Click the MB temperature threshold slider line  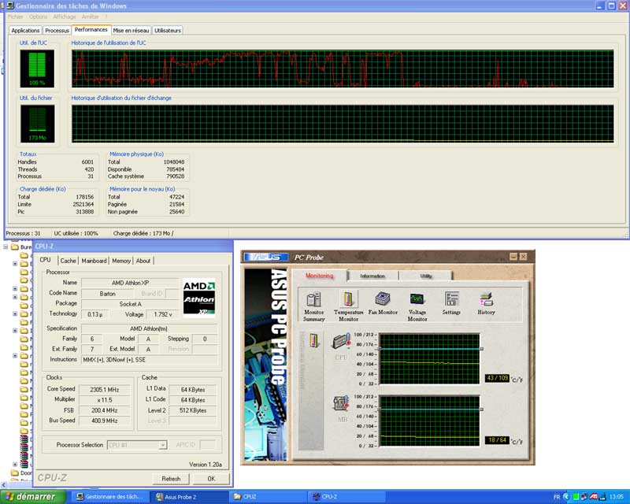(430, 409)
